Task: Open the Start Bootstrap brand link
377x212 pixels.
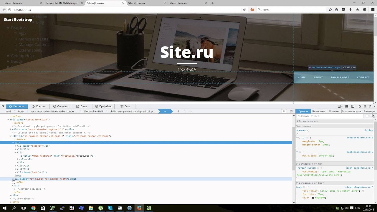Action: (18, 19)
